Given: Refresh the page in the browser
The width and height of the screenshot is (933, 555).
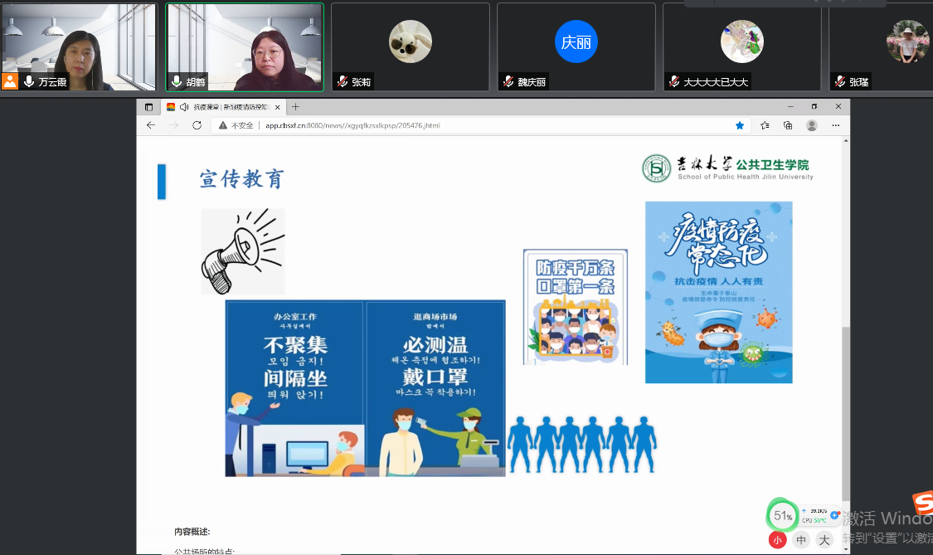Looking at the screenshot, I should 197,125.
